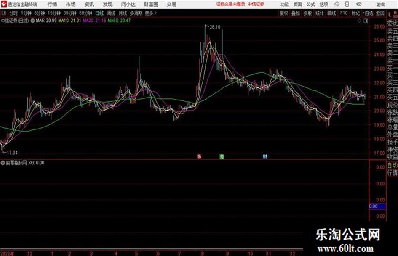This screenshot has height=256, width=398.
Task: Open the customer service headset icon
Action: (x=337, y=4)
